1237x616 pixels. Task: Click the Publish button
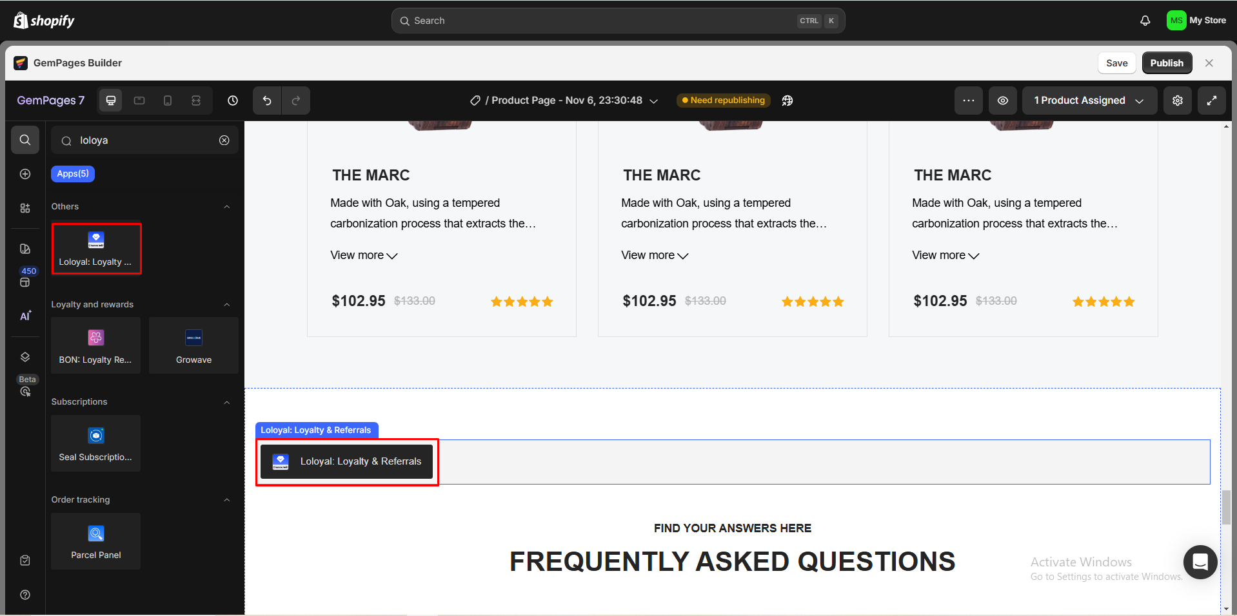(1166, 63)
